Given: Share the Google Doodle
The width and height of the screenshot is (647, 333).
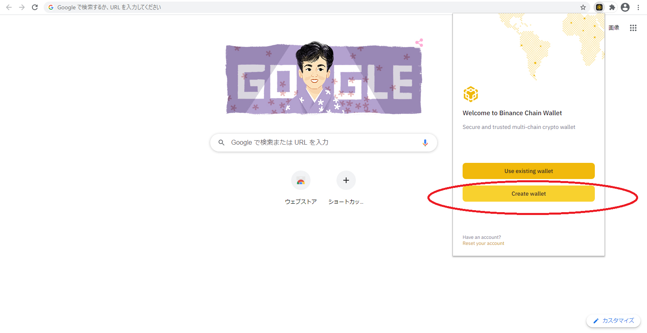Looking at the screenshot, I should tap(419, 42).
